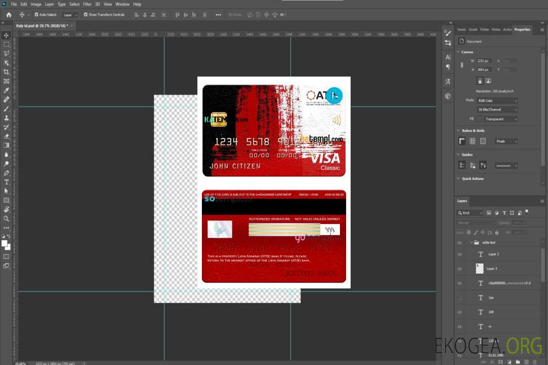Select the Path Selection tool
The height and width of the screenshot is (365, 548).
[x=6, y=191]
